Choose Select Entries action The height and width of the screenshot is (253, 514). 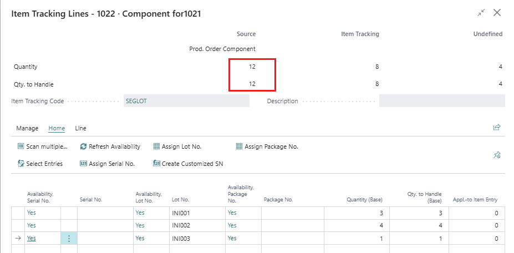point(44,164)
